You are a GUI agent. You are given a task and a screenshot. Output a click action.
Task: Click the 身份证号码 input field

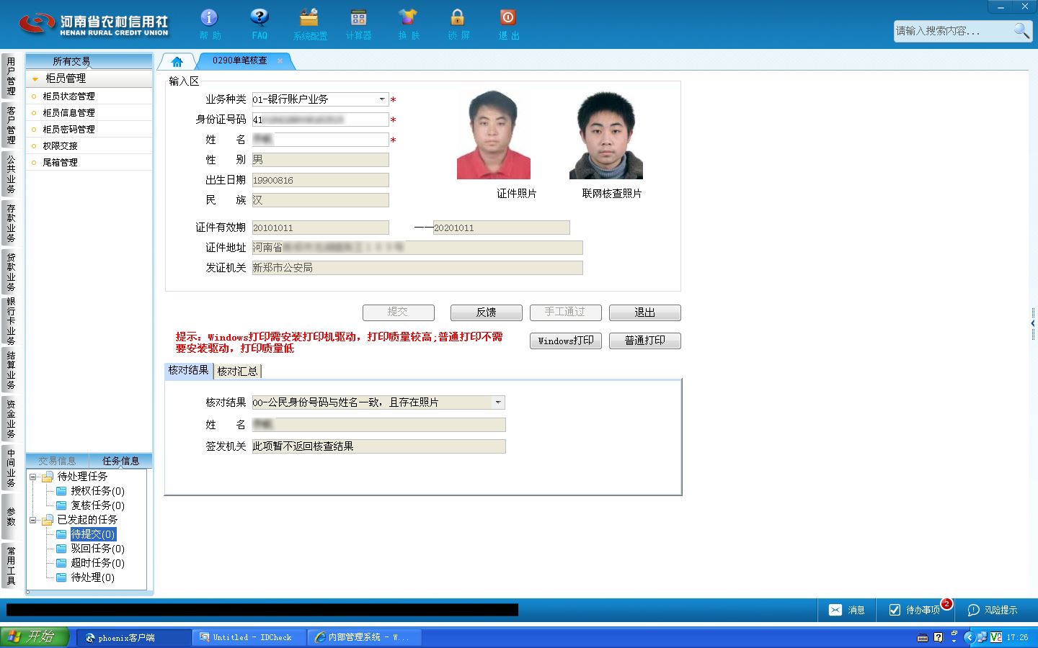(320, 120)
